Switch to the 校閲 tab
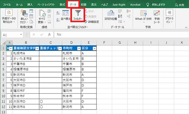The height and width of the screenshot is (114, 189). 83,5
